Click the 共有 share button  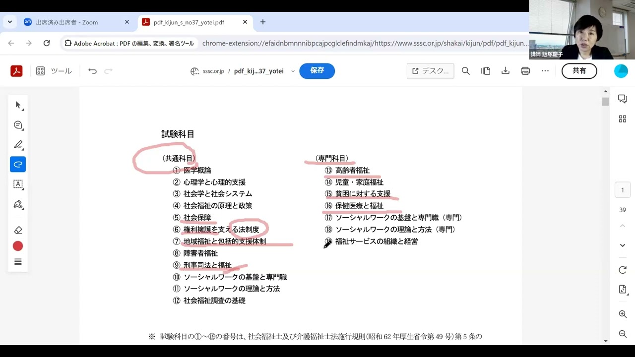[579, 71]
